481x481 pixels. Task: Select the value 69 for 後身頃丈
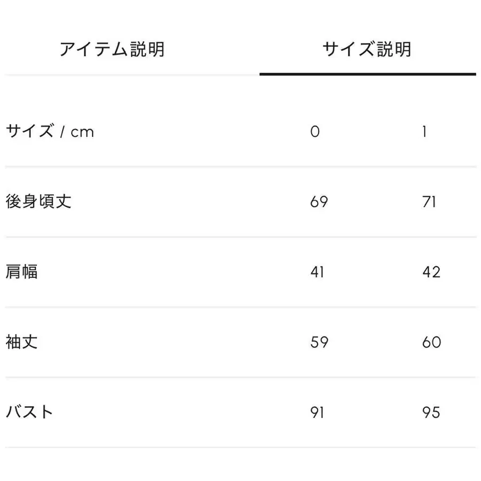(320, 202)
